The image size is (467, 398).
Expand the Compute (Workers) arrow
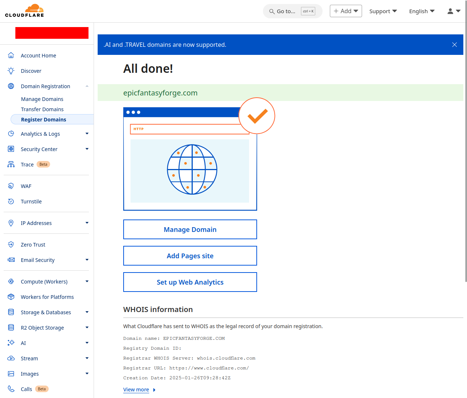tap(87, 281)
